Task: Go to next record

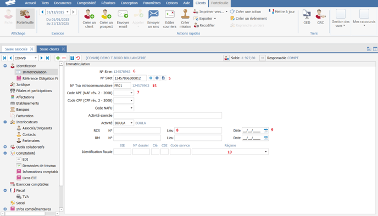Action: (41, 58)
